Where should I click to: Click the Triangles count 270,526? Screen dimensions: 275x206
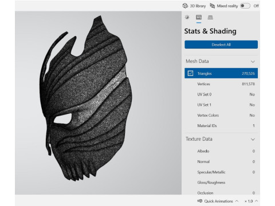pyautogui.click(x=248, y=73)
